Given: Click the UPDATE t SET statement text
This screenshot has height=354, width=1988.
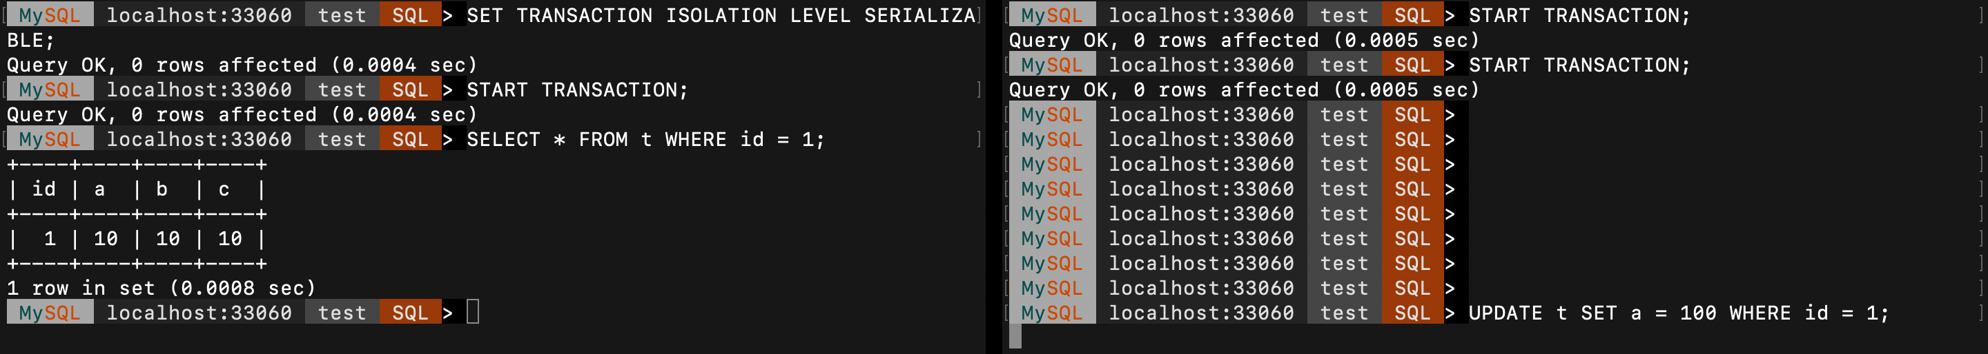Looking at the screenshot, I should [x=1677, y=313].
